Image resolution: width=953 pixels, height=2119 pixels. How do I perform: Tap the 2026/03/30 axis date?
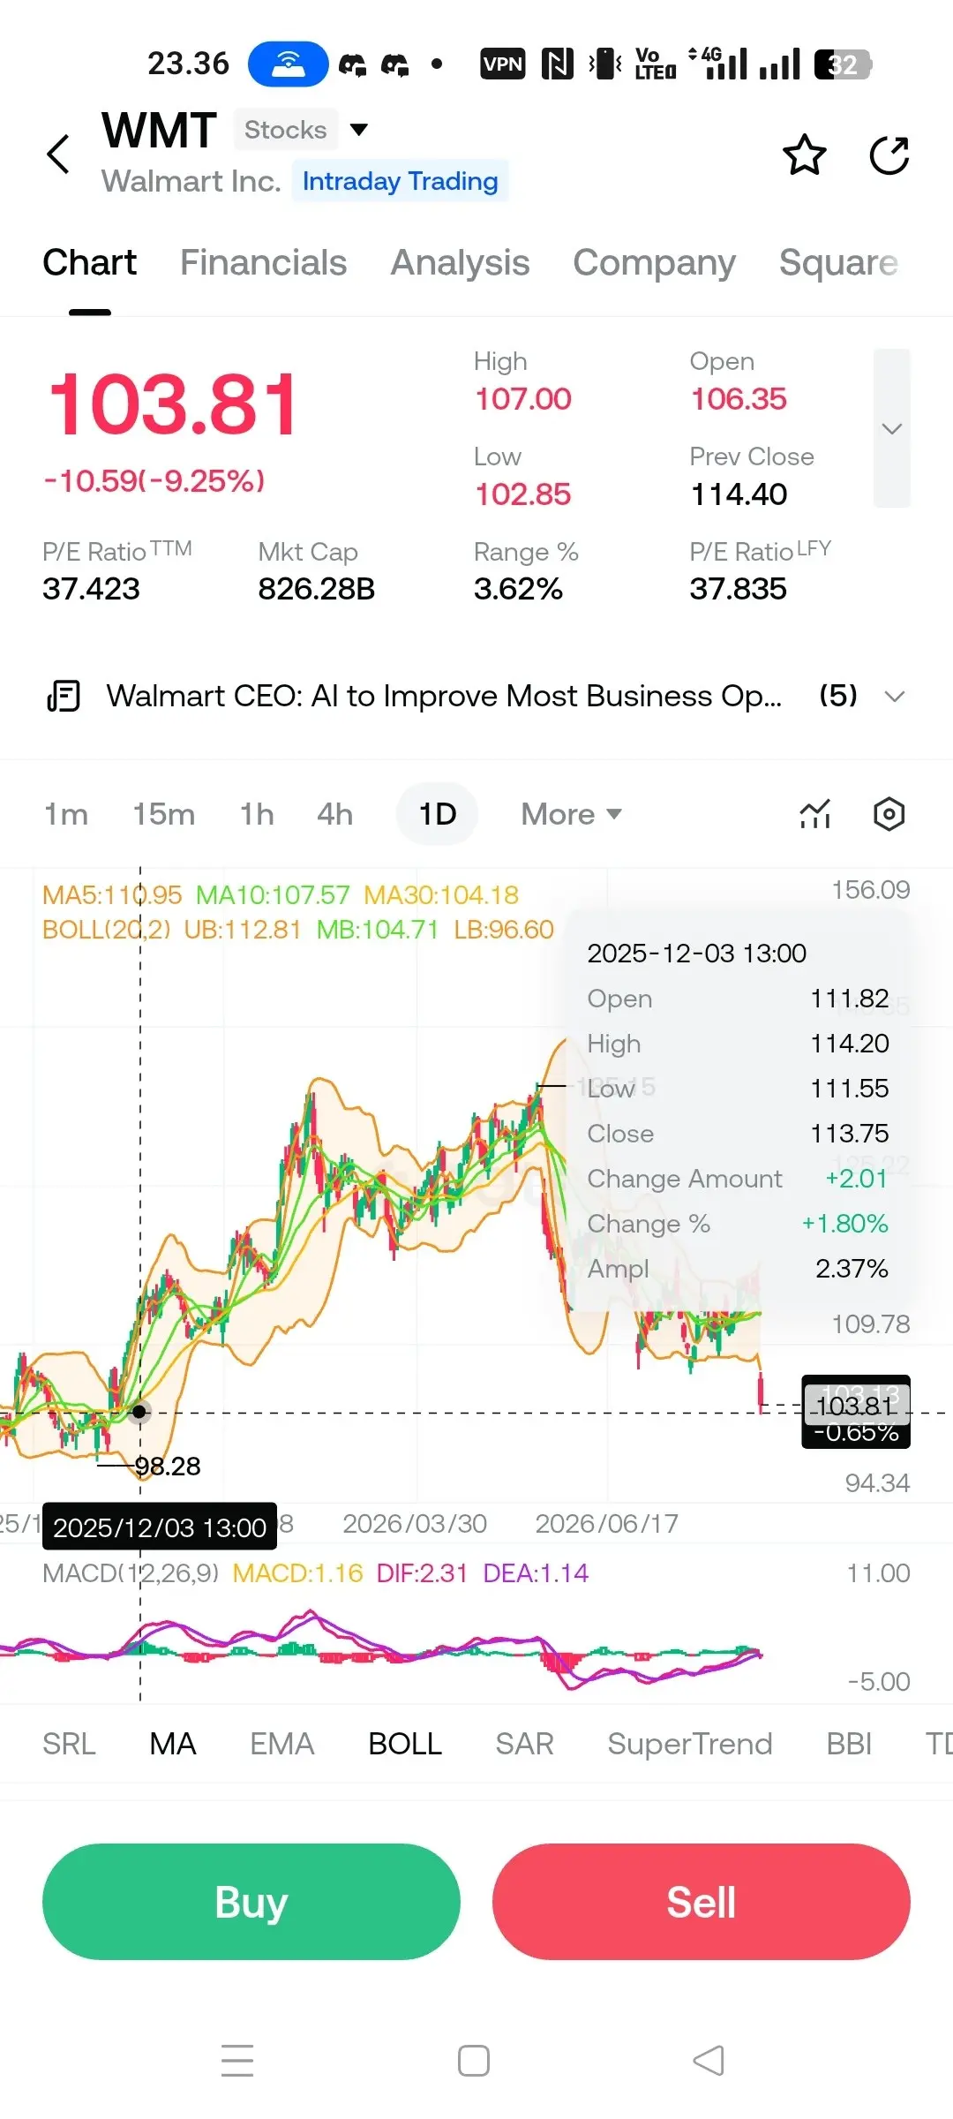point(415,1523)
